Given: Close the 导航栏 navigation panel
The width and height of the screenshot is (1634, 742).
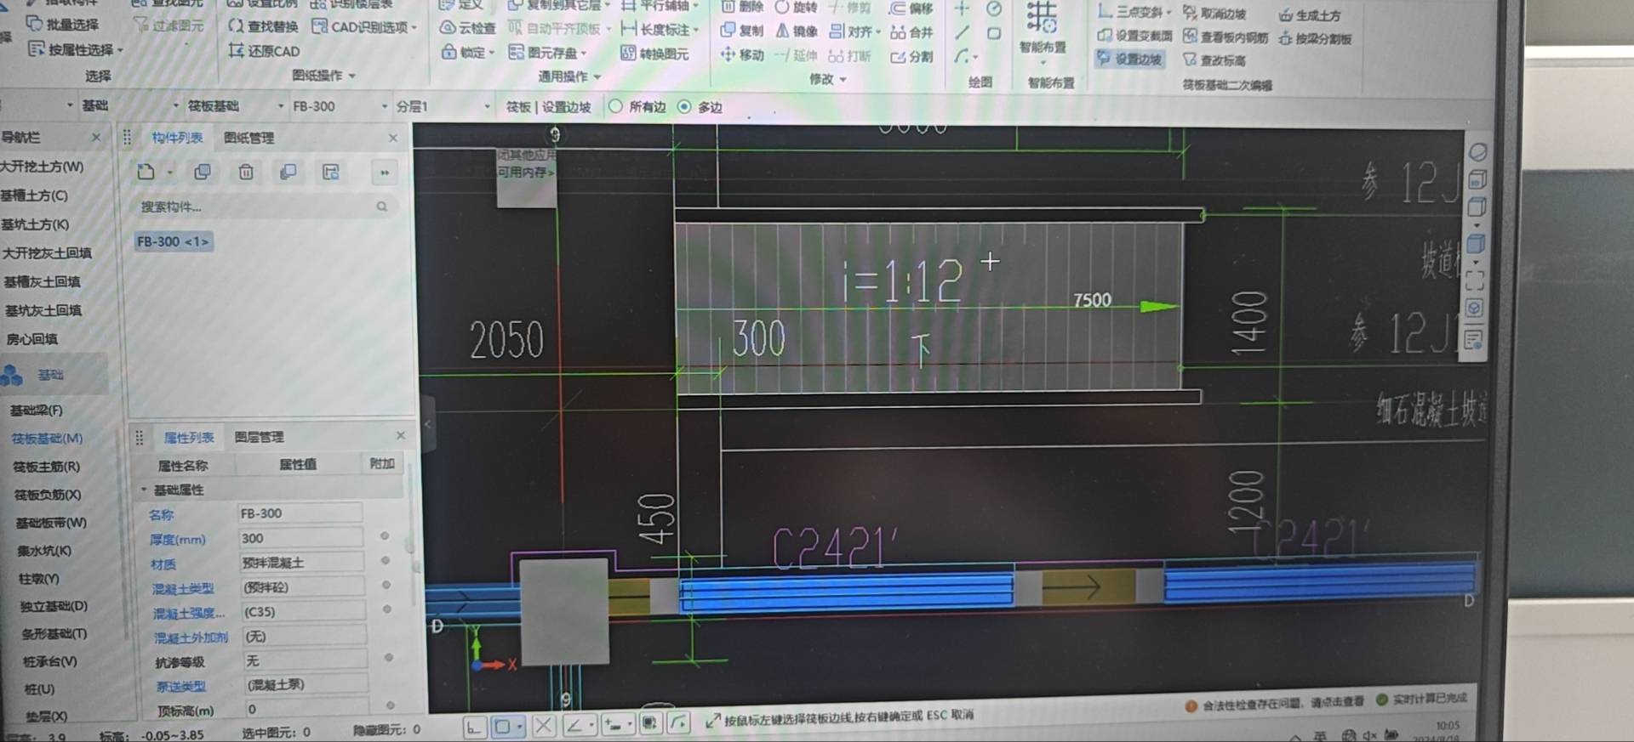Looking at the screenshot, I should pos(96,137).
